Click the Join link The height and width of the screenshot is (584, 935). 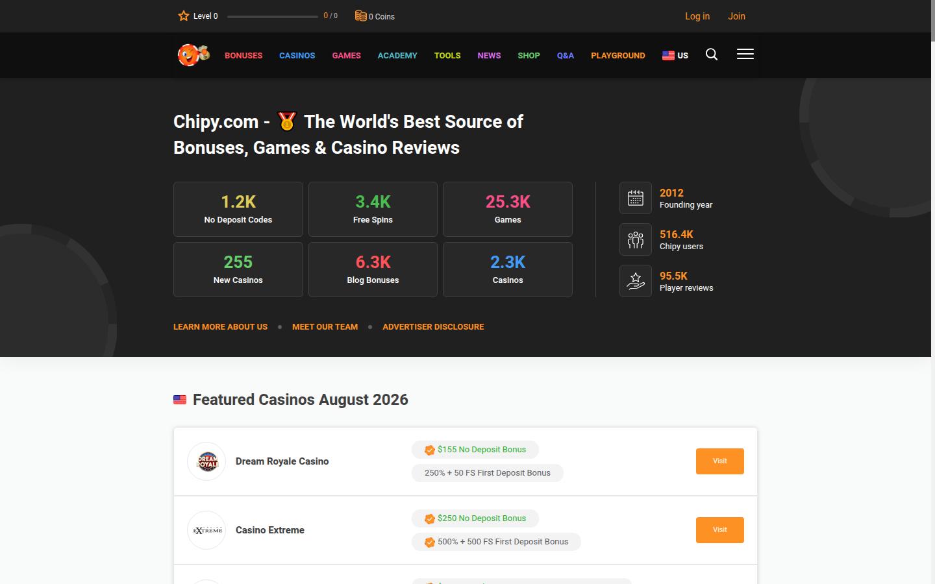[736, 16]
